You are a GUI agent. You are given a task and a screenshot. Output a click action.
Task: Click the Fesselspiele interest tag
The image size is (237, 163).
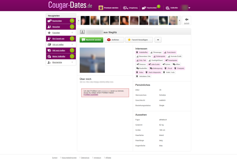(171, 60)
